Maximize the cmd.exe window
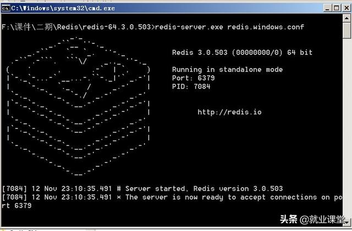 click(x=336, y=8)
